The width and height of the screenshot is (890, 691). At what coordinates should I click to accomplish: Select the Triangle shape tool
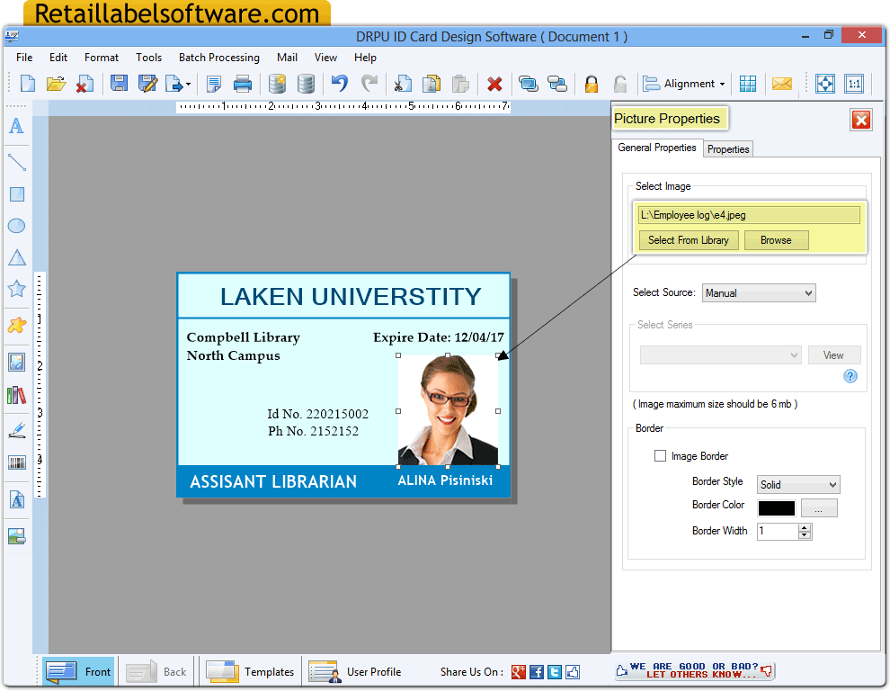pos(17,257)
